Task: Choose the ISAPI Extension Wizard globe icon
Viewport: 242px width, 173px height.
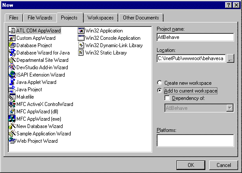Action: pyautogui.click(x=12, y=75)
